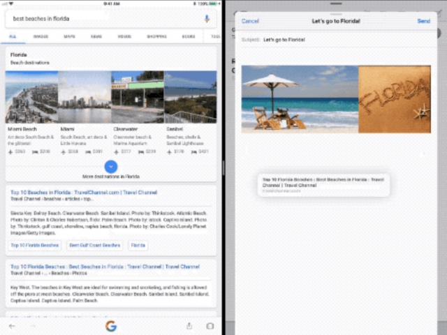Tap the Google G logo button

(x=111, y=326)
